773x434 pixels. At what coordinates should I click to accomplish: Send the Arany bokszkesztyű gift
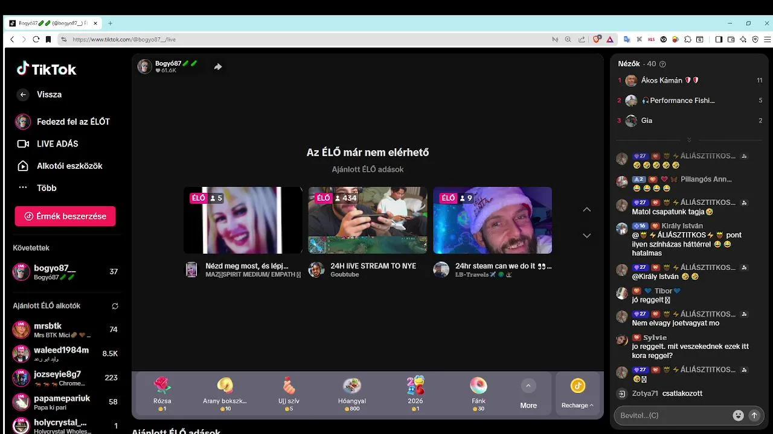point(225,394)
